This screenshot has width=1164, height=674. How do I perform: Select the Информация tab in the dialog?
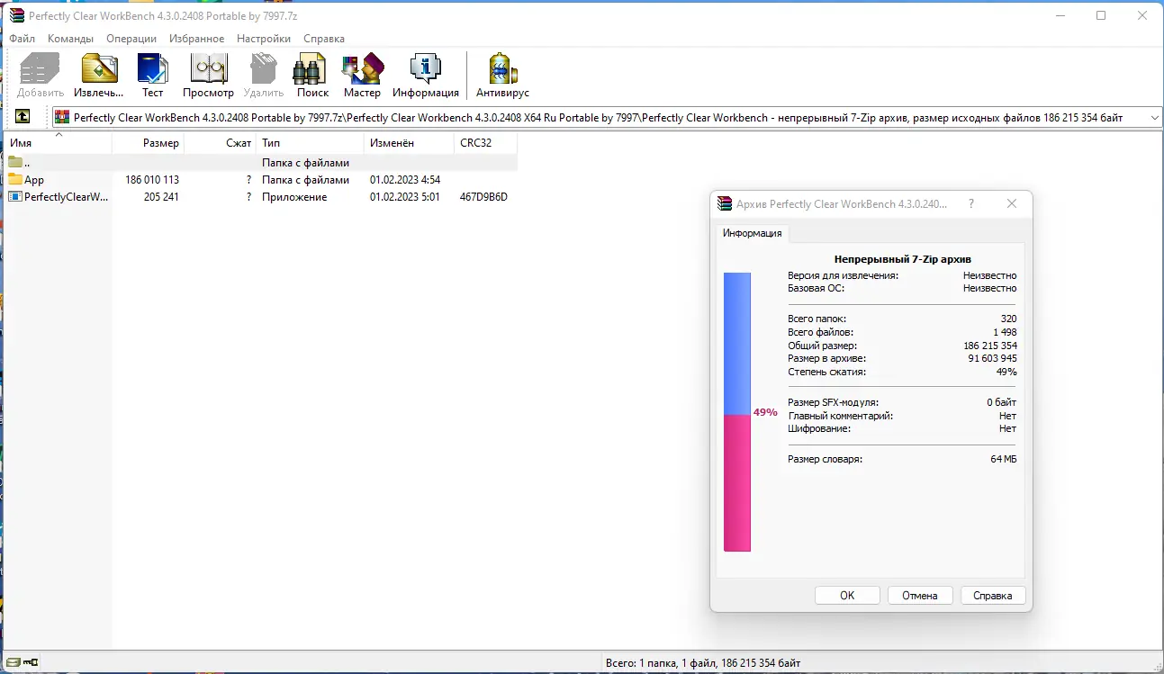point(753,234)
